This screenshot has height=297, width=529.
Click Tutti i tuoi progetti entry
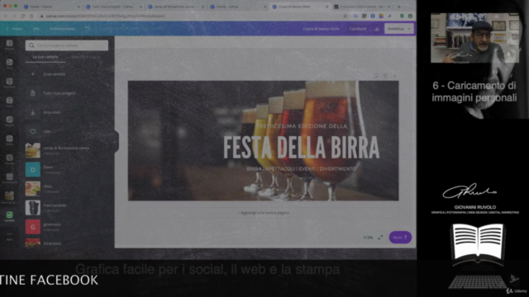tap(60, 93)
